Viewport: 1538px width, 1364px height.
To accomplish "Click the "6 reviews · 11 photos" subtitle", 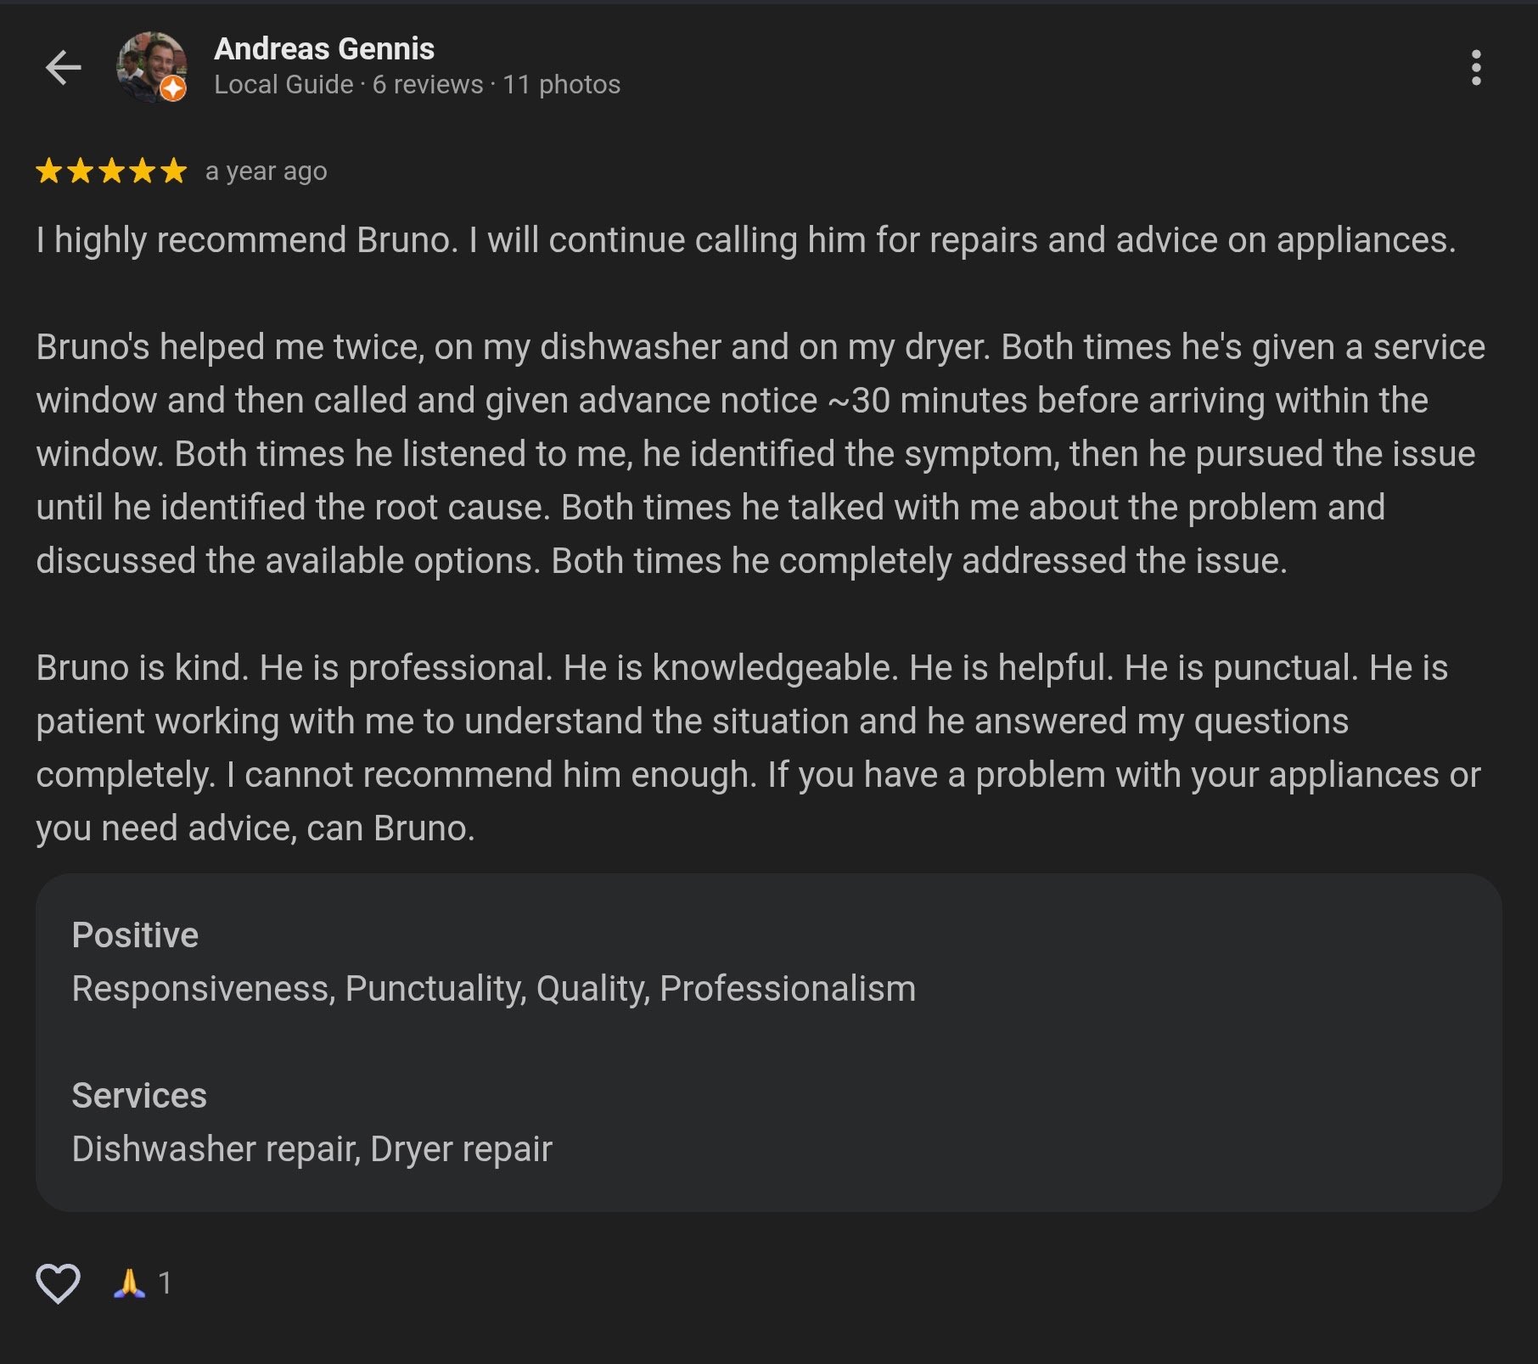I will pos(496,85).
